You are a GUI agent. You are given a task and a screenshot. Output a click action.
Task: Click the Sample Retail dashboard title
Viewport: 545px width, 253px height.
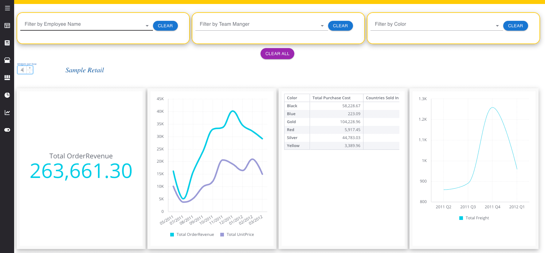[x=85, y=70]
